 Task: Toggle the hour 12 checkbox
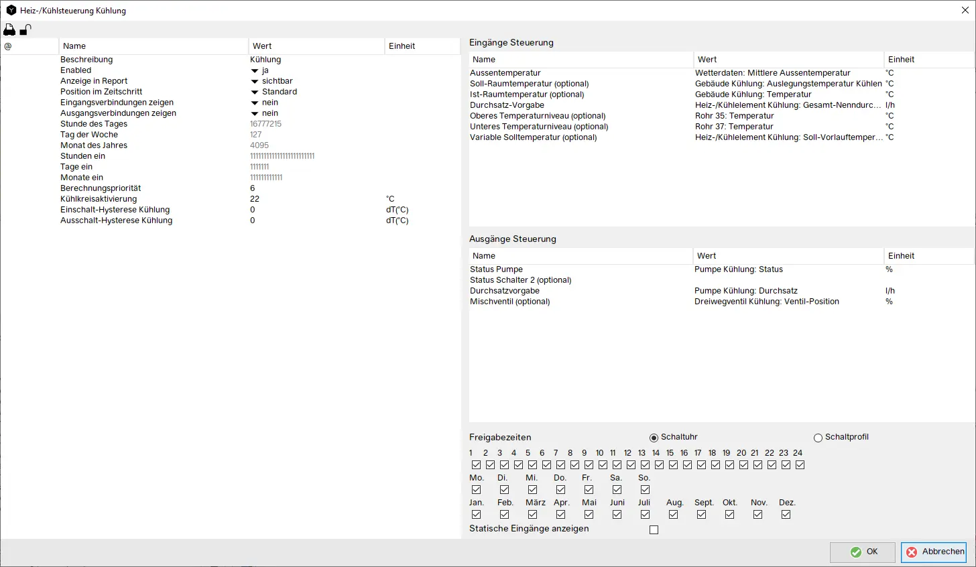pyautogui.click(x=631, y=465)
